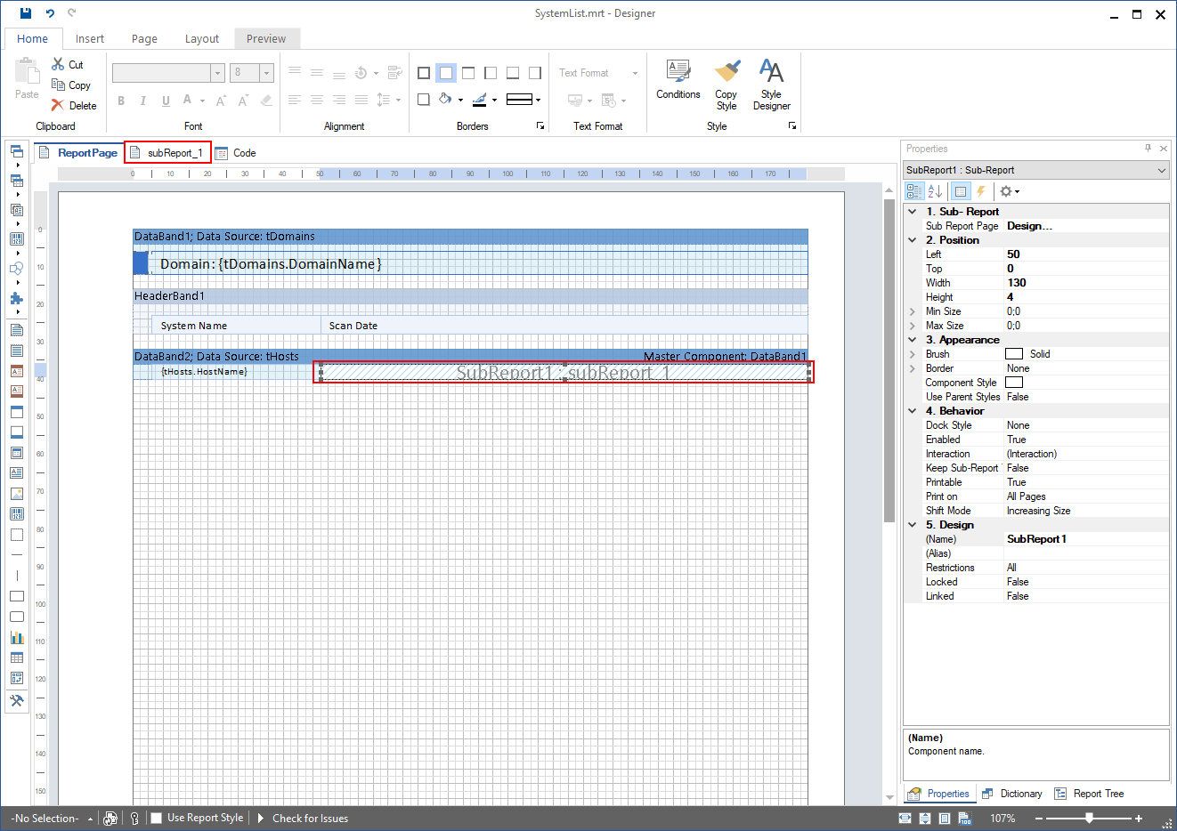The height and width of the screenshot is (831, 1177).
Task: Select the Shapes category in the toolbox
Action: tap(16, 269)
